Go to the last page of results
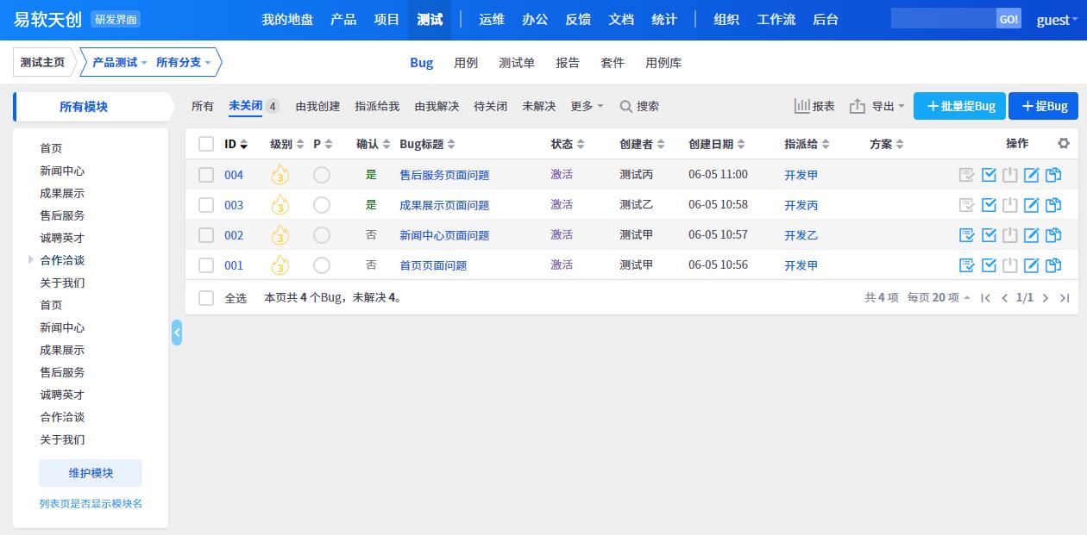The width and height of the screenshot is (1087, 535). pos(1065,298)
